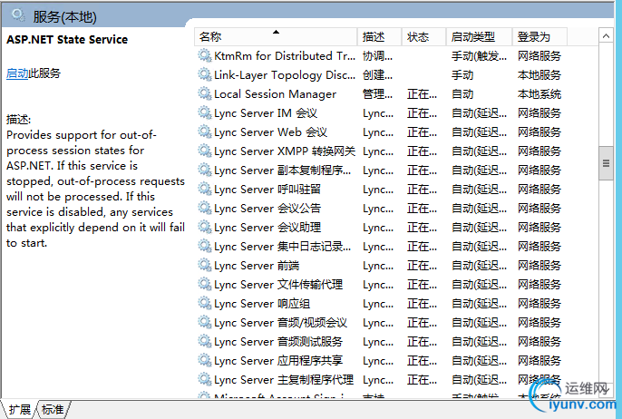Select the Lync Server 响应组 service name
The image size is (622, 419).
pyautogui.click(x=262, y=304)
